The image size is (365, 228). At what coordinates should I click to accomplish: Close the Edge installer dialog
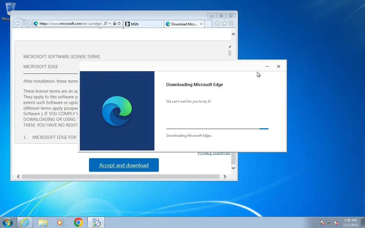[279, 66]
